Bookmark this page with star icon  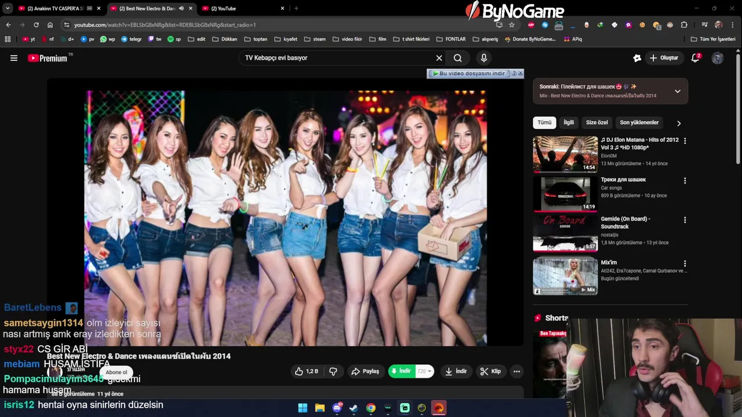pos(511,25)
